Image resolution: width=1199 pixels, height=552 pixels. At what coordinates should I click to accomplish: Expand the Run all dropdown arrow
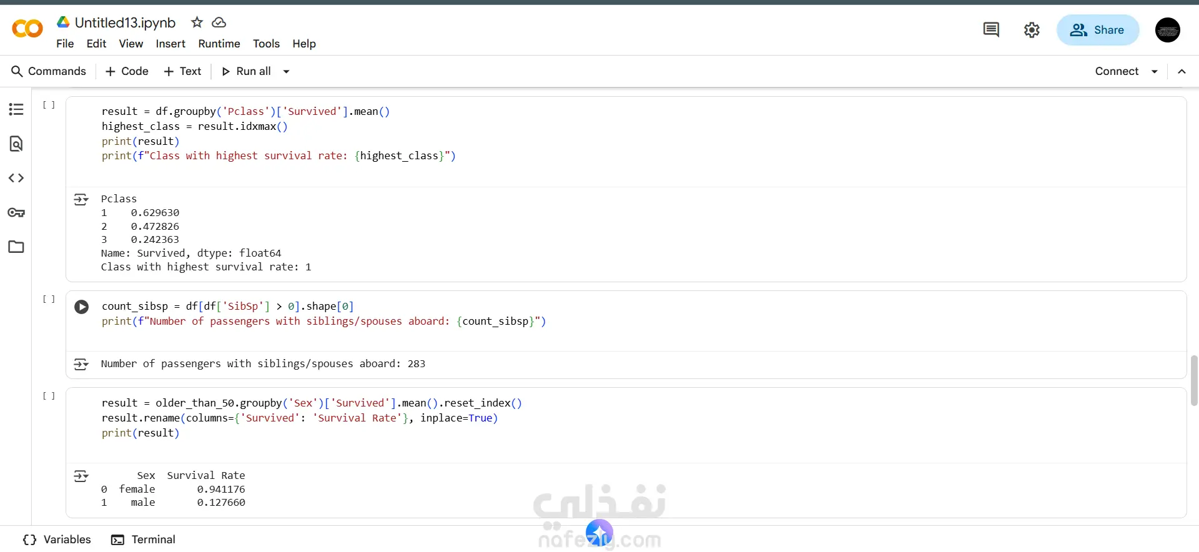286,71
